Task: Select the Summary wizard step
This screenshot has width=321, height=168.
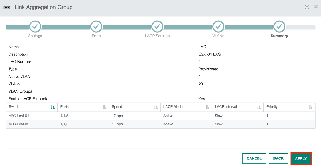Action: tap(279, 36)
